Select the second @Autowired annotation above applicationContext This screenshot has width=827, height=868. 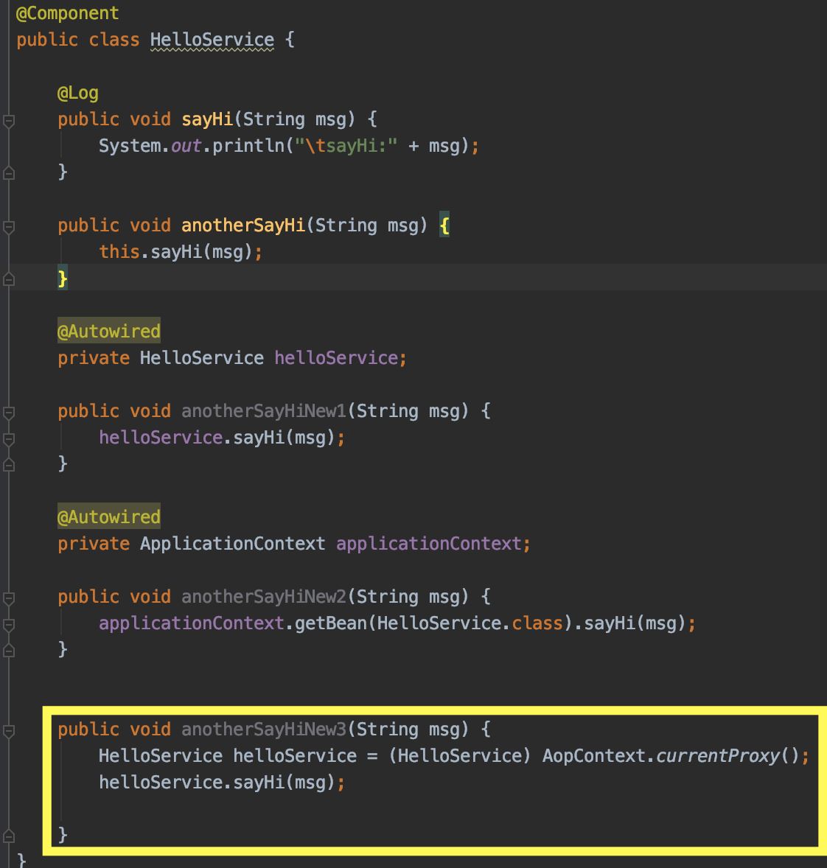point(109,517)
